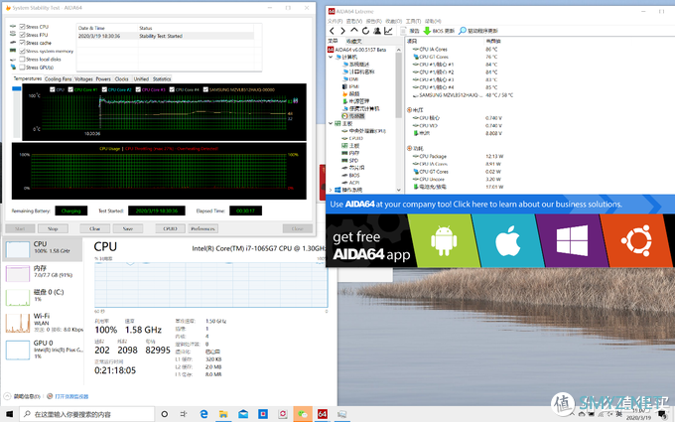This screenshot has width=675, height=422.
Task: Toggle the Stress FPU checkbox
Action: [23, 35]
